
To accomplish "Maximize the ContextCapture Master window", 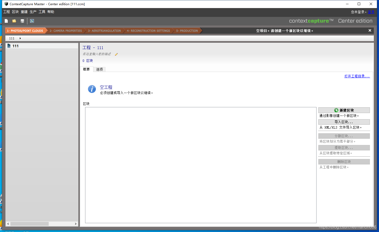I will pos(359,4).
